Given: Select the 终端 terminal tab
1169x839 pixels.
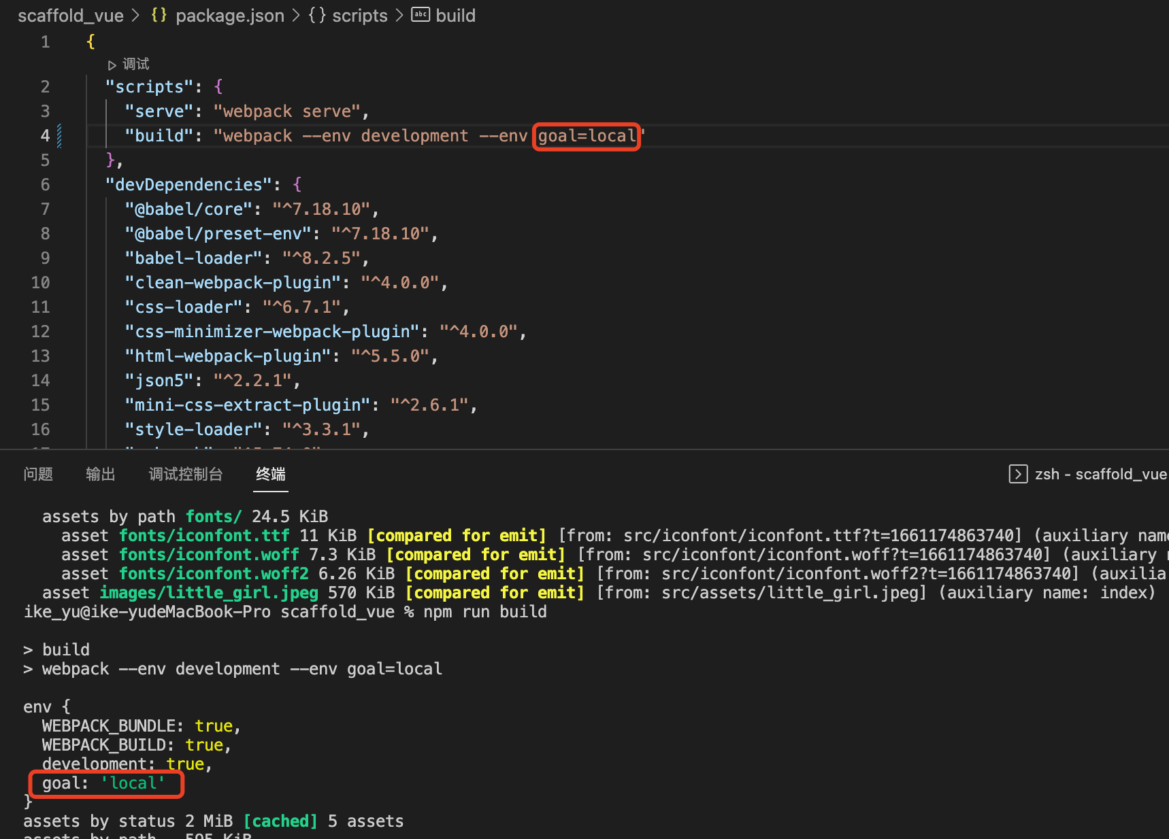Looking at the screenshot, I should click(271, 474).
